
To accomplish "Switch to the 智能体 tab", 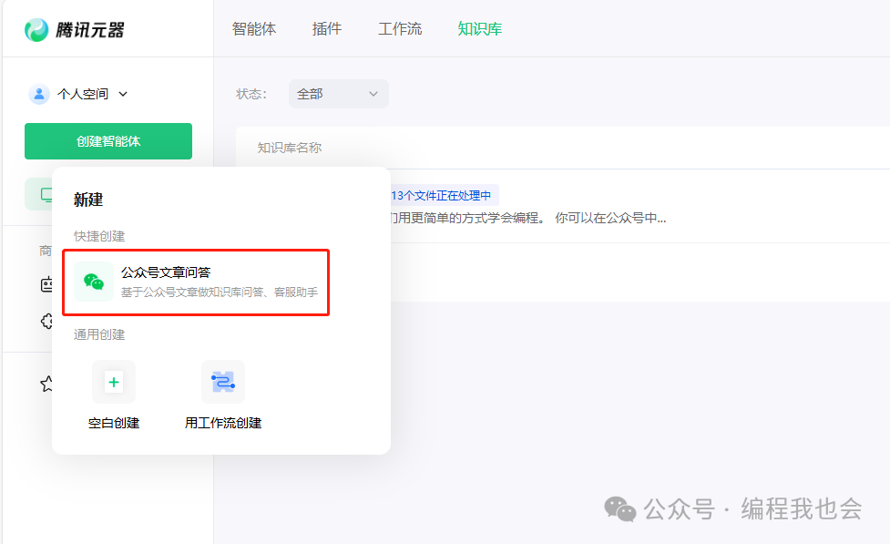I will (254, 29).
